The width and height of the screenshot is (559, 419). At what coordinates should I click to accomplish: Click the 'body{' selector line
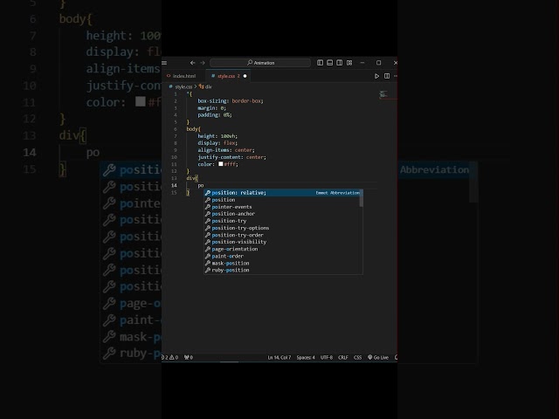click(x=194, y=129)
